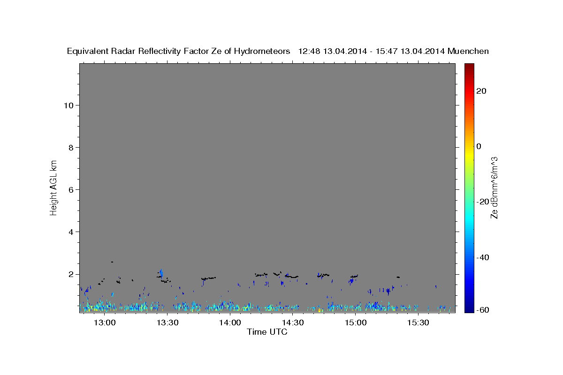Image resolution: width=563 pixels, height=375 pixels.
Task: Click the Ze dBmm^6/m^3 colorbar title
Action: [494, 187]
